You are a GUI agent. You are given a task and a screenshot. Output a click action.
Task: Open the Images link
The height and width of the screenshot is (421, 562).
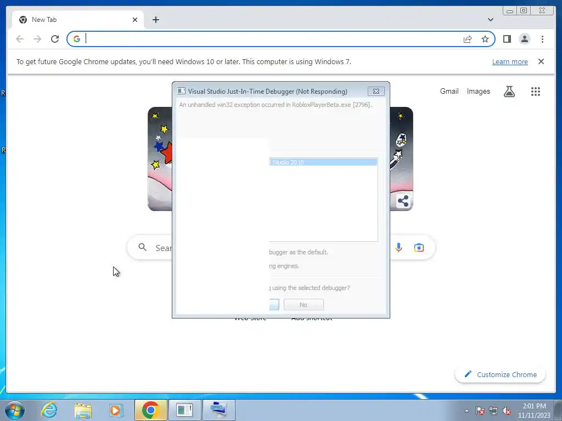tap(478, 92)
